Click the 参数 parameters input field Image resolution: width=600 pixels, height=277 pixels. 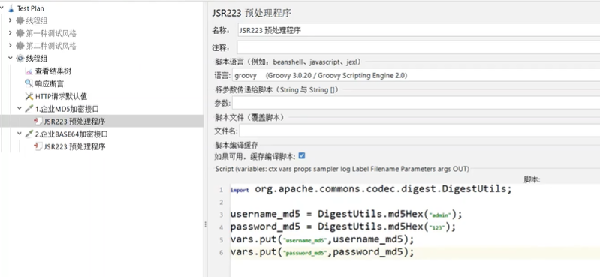pos(416,103)
